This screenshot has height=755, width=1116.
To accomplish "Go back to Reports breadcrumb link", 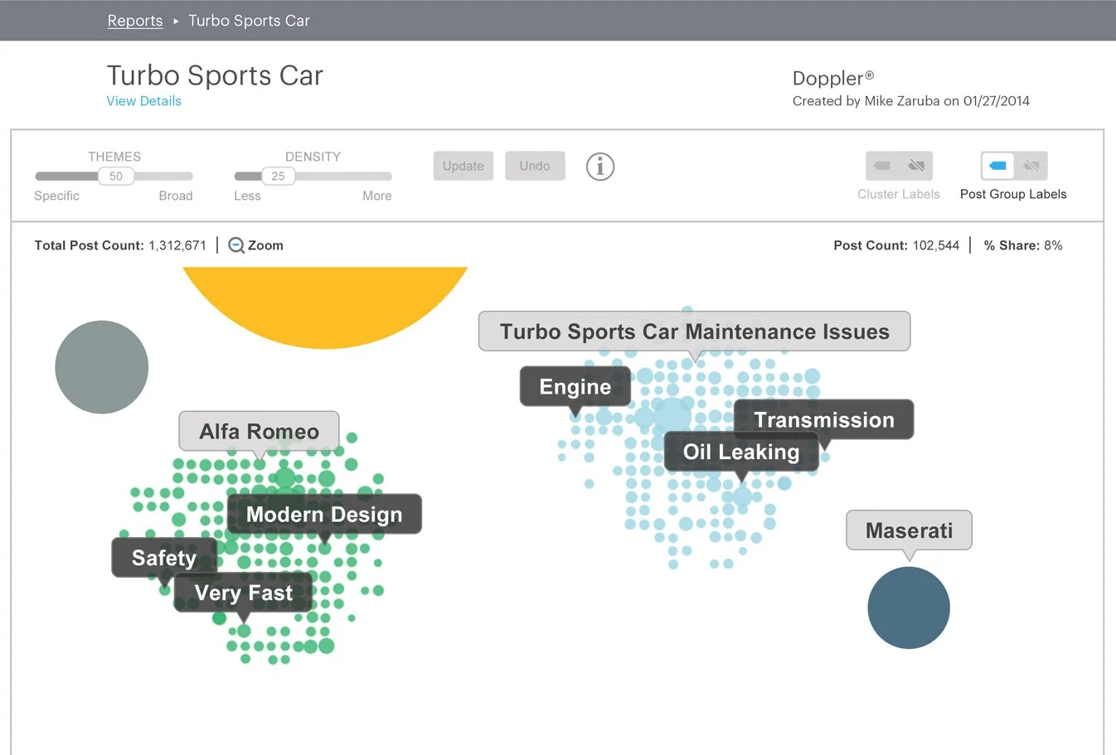I will (135, 21).
